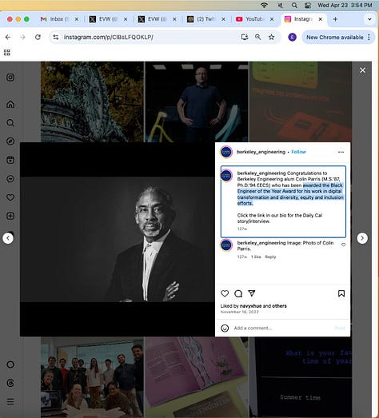
Task: Go to Home feed icon
Action: pos(10,104)
